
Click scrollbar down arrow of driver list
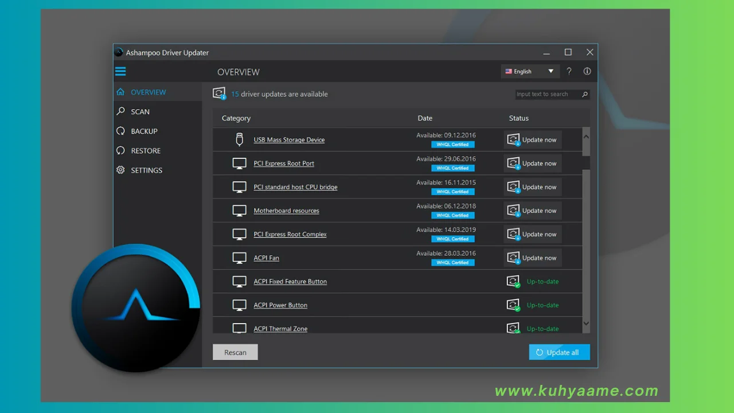(586, 324)
